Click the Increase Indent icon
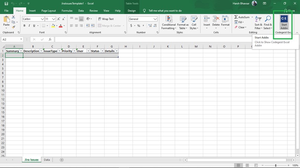This screenshot has width=300, height=168. [x=93, y=26]
